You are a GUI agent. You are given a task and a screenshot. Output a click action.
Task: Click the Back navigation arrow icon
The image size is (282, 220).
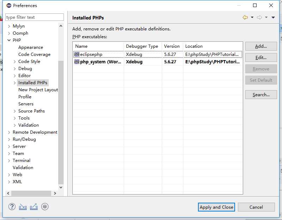245,17
